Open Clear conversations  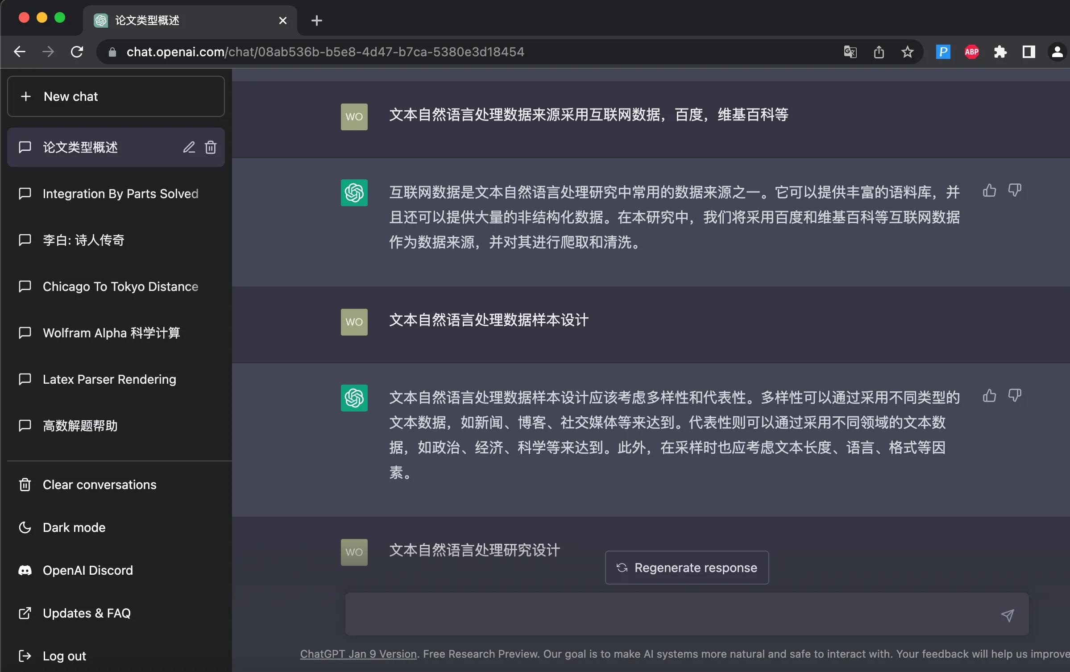99,485
